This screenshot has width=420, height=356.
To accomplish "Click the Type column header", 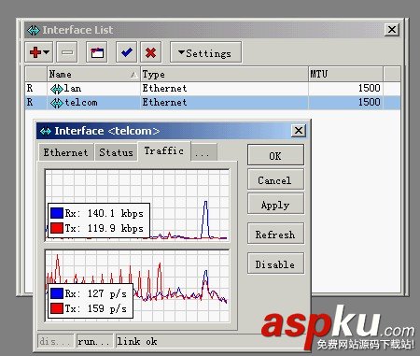I will point(224,74).
